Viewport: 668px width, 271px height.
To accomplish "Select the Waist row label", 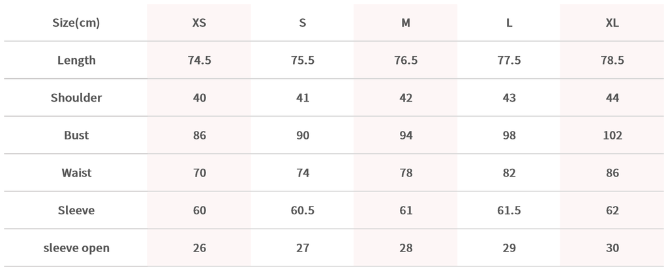I will (x=76, y=173).
